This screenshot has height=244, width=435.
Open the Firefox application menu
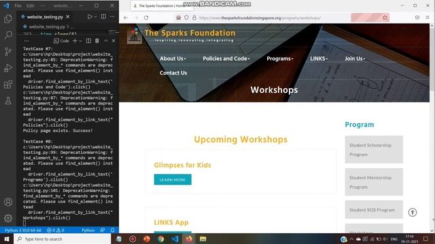tap(428, 18)
